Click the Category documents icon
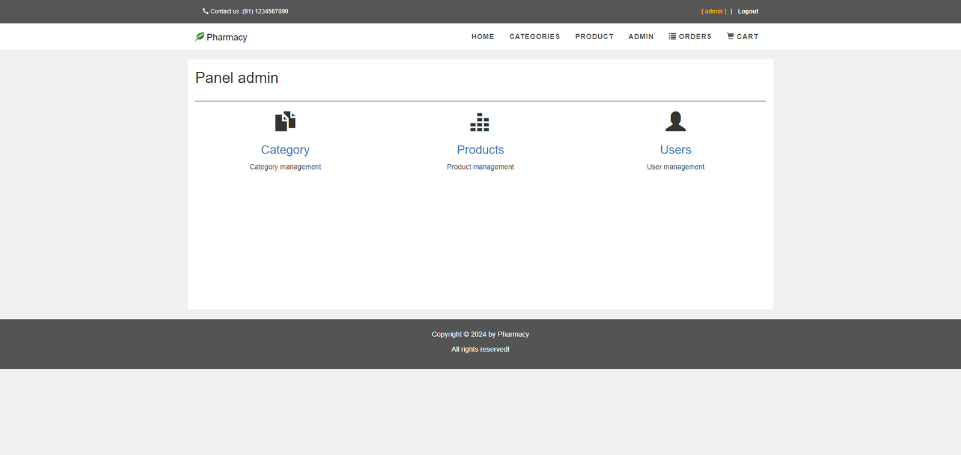This screenshot has width=961, height=455. (x=285, y=121)
